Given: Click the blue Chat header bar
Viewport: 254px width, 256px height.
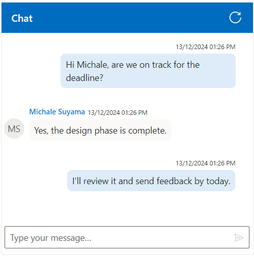Looking at the screenshot, I should point(127,18).
